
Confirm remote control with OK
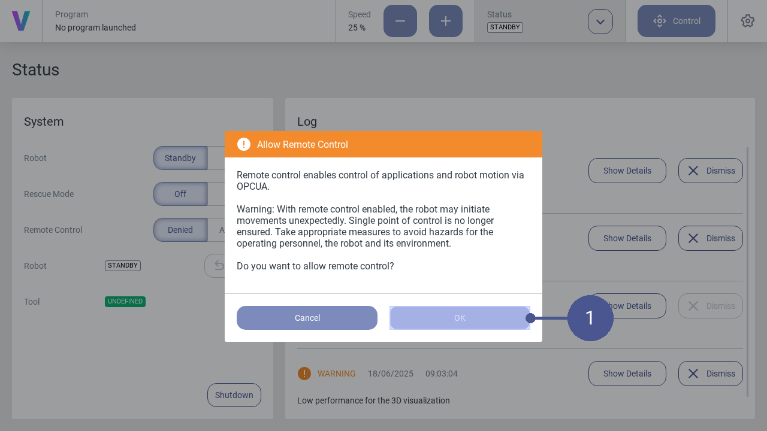tap(460, 318)
